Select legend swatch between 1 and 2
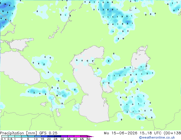 pos(18,136)
